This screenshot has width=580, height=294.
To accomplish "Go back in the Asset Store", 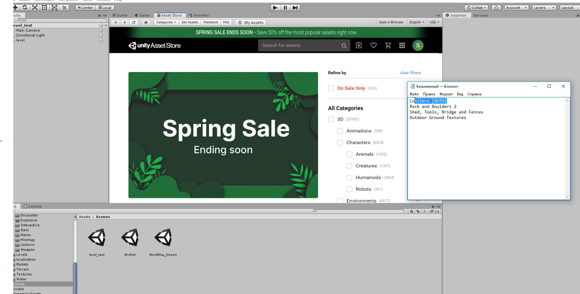I will (116, 22).
